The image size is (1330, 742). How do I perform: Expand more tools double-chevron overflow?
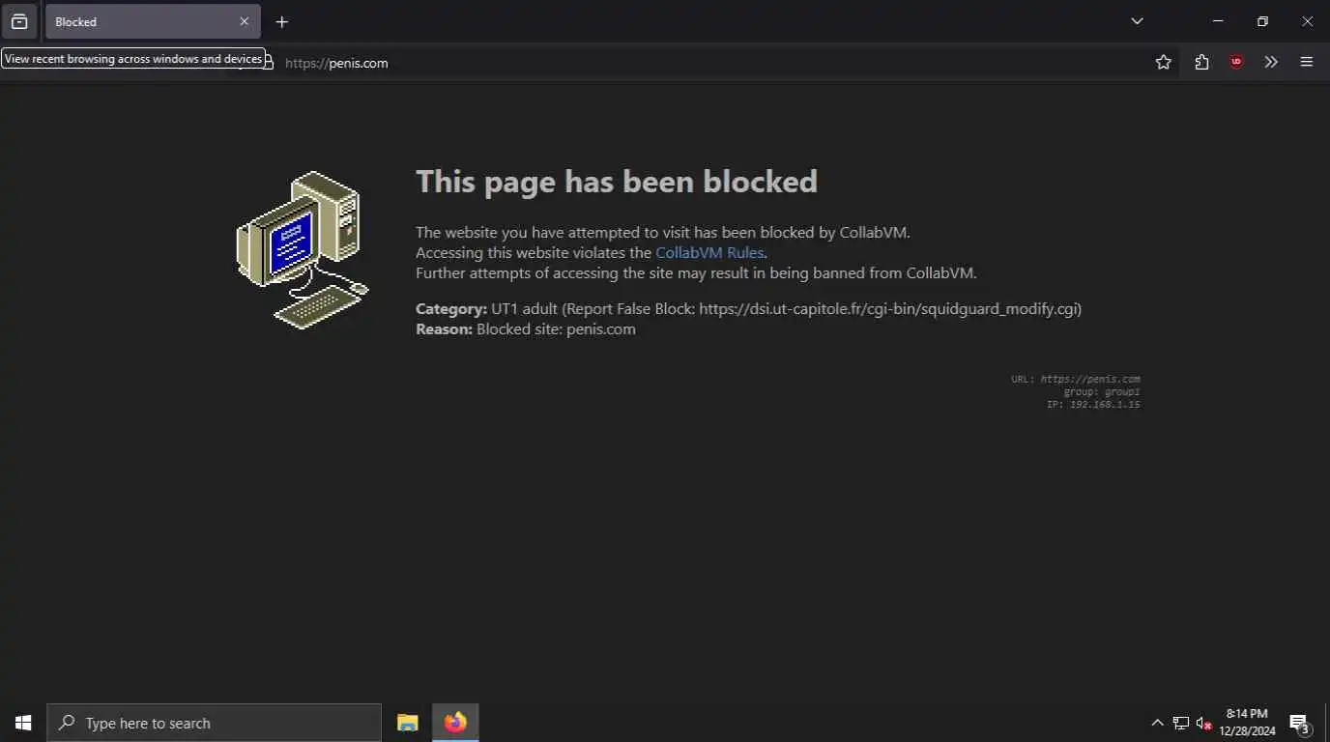(1271, 62)
